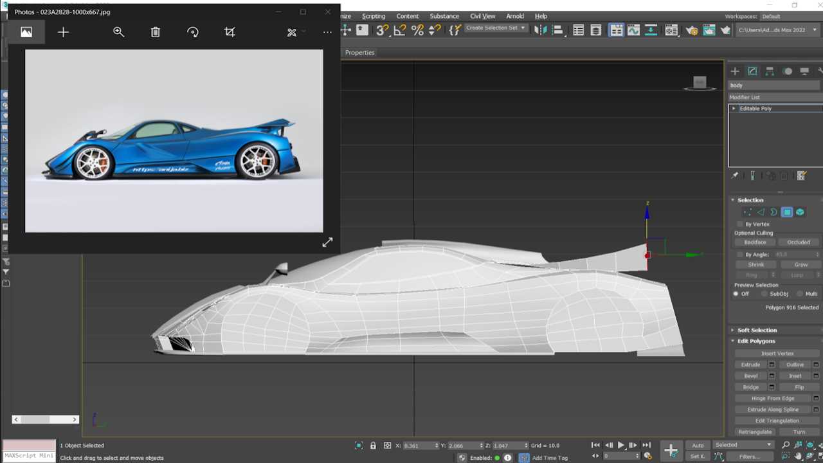Open the Scripting menu
The height and width of the screenshot is (463, 823).
click(374, 16)
